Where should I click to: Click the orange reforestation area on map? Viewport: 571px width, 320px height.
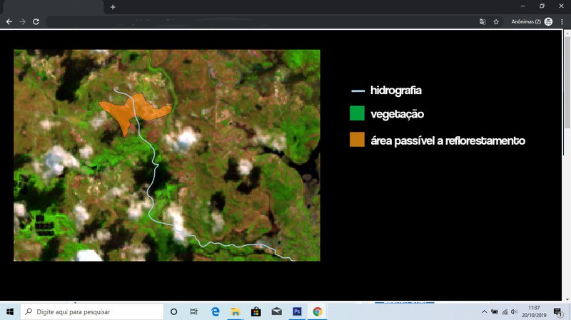[131, 112]
